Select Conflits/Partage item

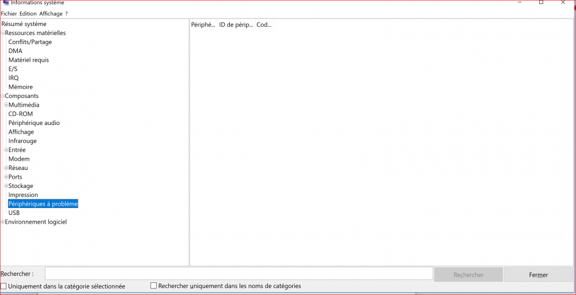click(30, 42)
